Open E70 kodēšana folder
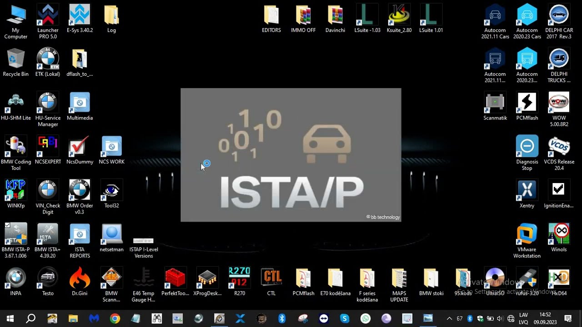 pos(335,282)
